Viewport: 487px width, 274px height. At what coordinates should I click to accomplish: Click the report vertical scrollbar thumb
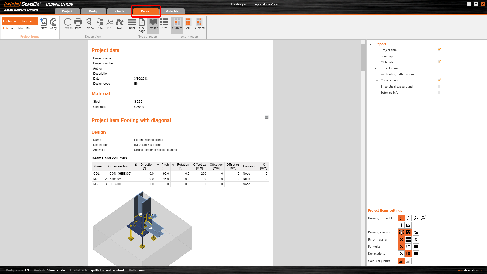tap(363, 58)
